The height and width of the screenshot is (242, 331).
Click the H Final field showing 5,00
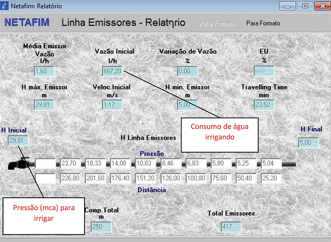pos(308,143)
